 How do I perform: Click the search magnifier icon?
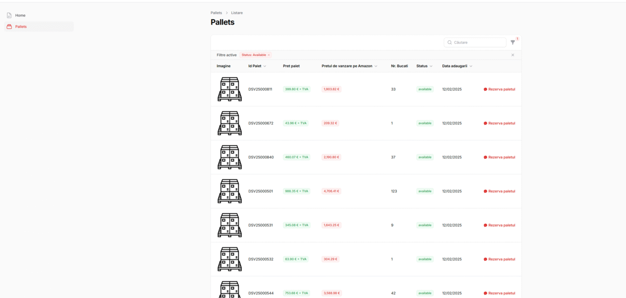pos(449,43)
